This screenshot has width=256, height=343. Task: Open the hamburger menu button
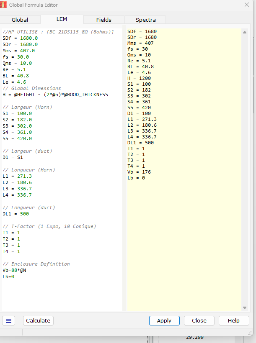[8, 320]
